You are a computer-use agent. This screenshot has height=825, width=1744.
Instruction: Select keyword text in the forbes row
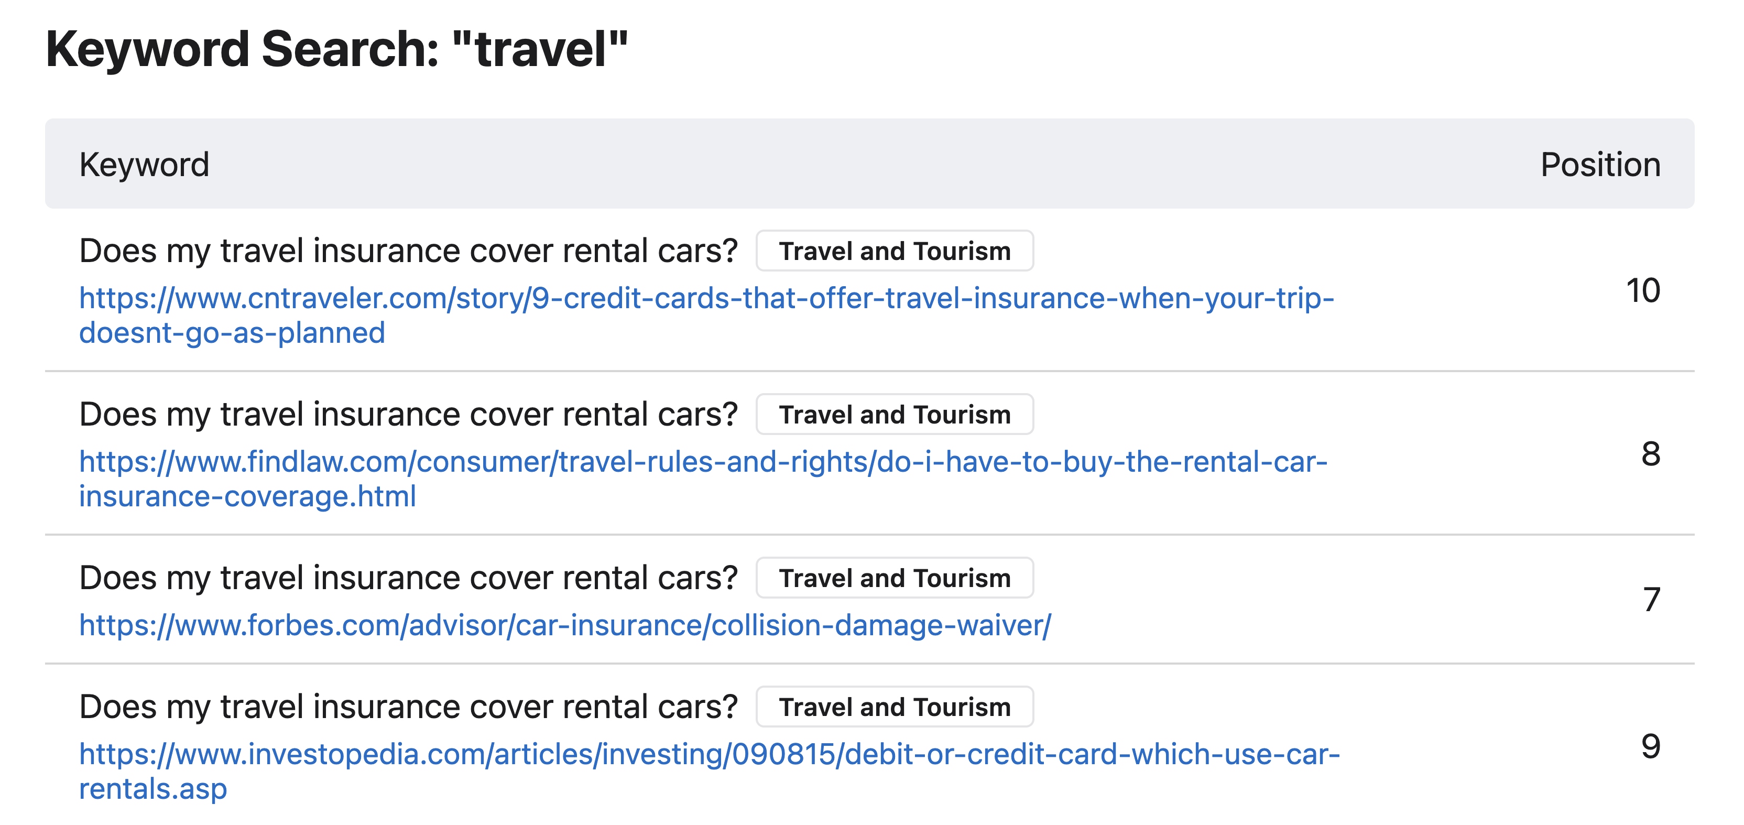[x=408, y=579]
